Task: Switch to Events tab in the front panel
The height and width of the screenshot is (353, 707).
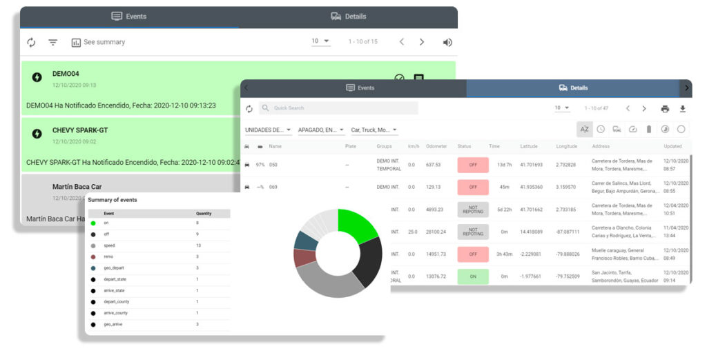Action: [360, 88]
